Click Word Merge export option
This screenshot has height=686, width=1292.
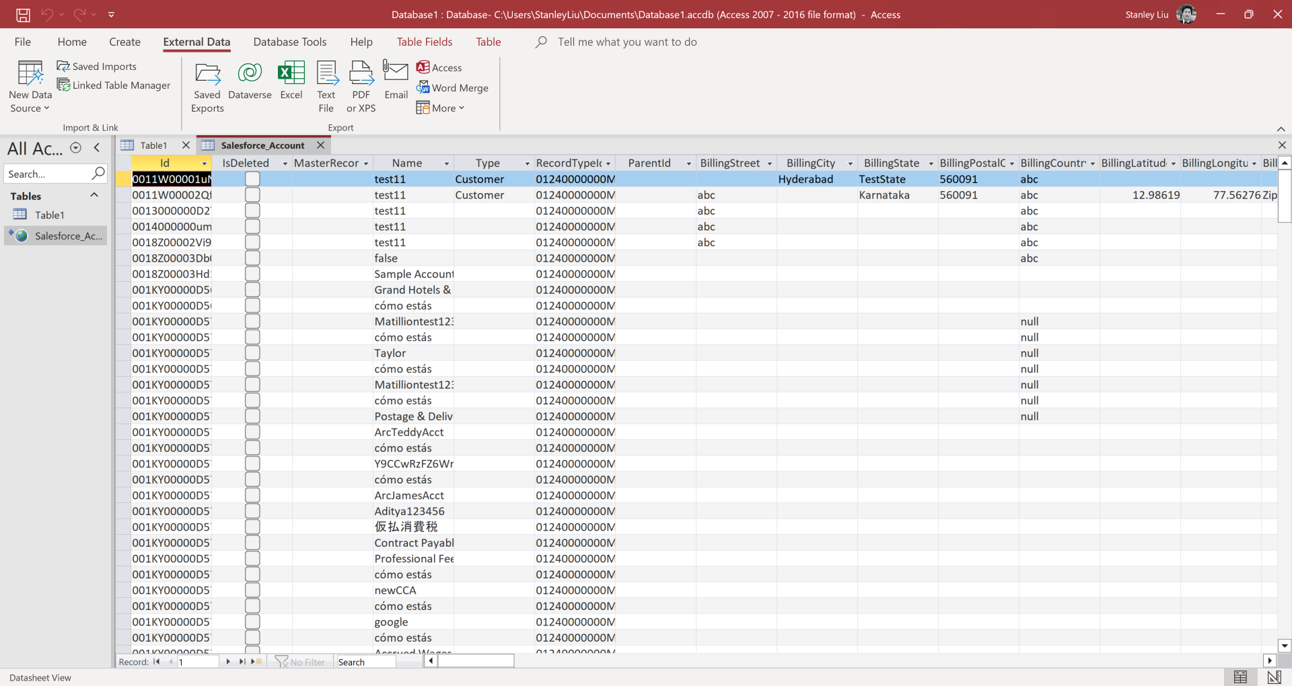pos(452,88)
